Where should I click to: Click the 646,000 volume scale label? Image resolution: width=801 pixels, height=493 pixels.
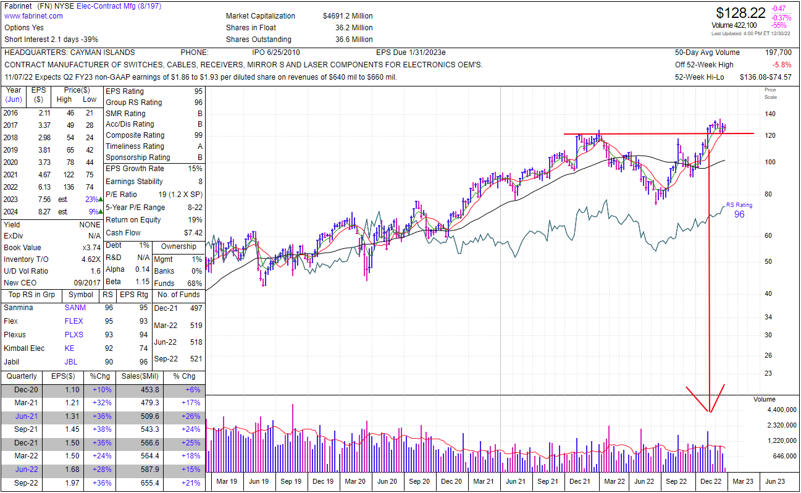point(784,457)
